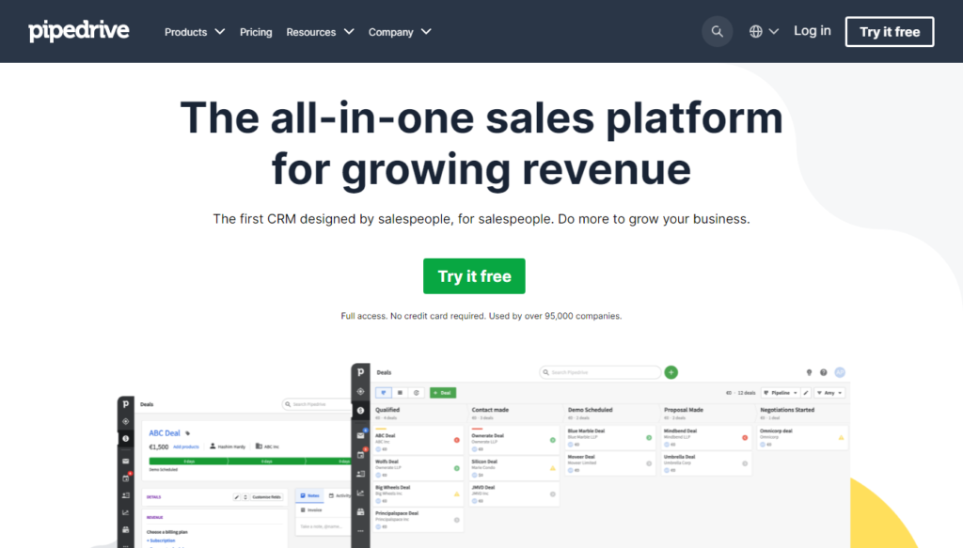Screen dimensions: 963x548
Task: Open the Company menu
Action: click(400, 32)
